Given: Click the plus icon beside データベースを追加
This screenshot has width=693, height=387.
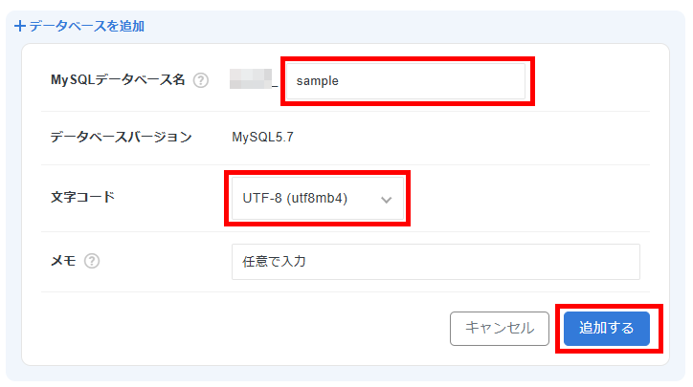Looking at the screenshot, I should [x=20, y=27].
